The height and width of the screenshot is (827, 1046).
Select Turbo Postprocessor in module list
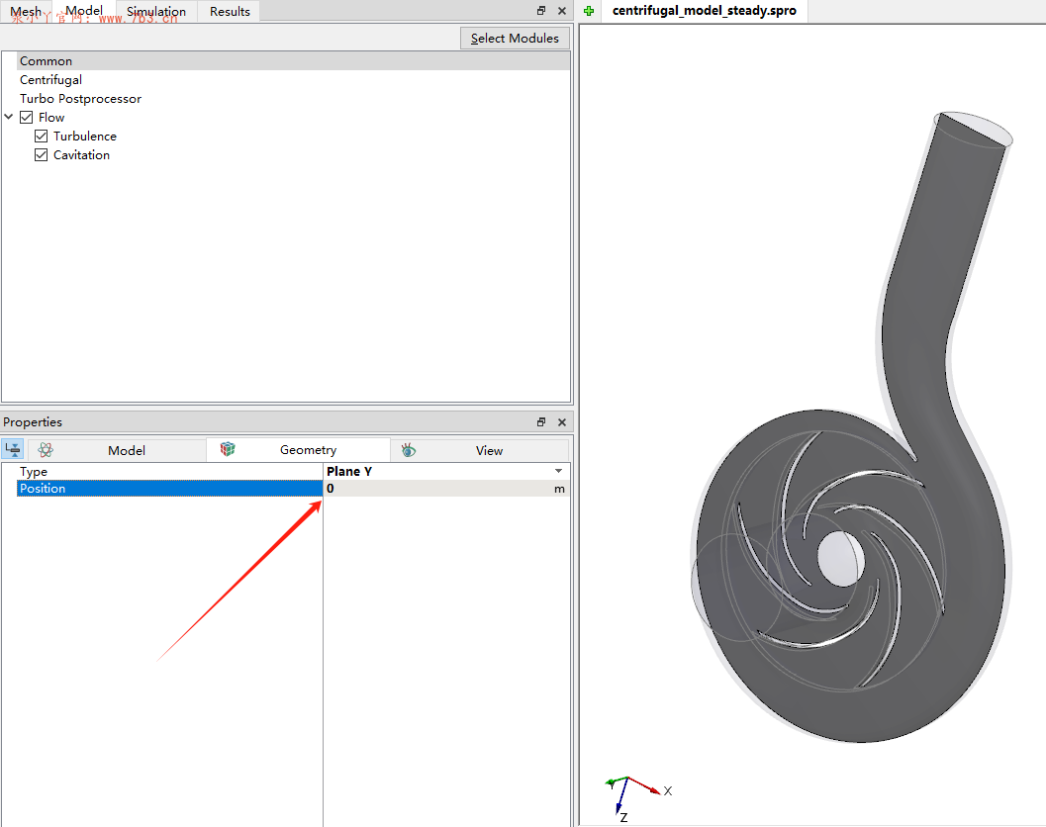pyautogui.click(x=80, y=99)
